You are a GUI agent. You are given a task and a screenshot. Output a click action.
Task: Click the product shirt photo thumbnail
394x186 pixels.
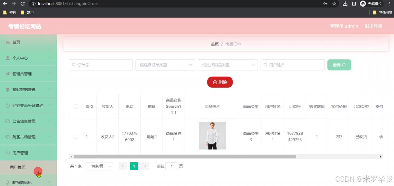coord(212,136)
